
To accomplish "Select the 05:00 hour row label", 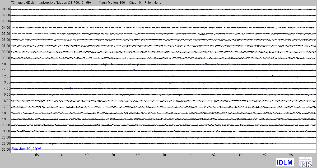I will click(6, 34).
